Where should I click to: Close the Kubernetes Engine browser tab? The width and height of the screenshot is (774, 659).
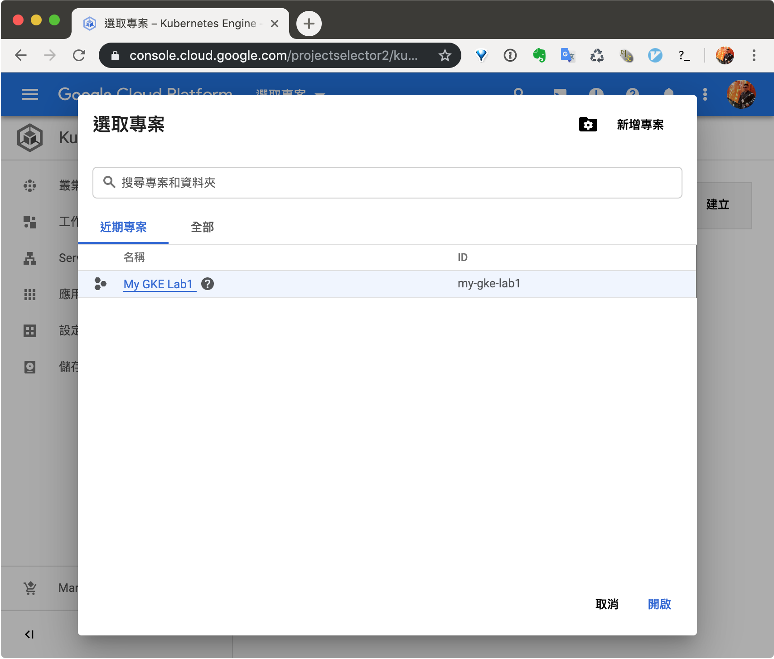275,24
